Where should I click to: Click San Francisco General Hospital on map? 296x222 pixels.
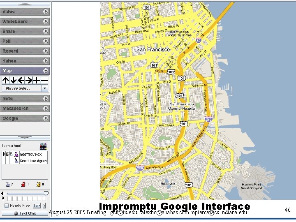coord(182,106)
